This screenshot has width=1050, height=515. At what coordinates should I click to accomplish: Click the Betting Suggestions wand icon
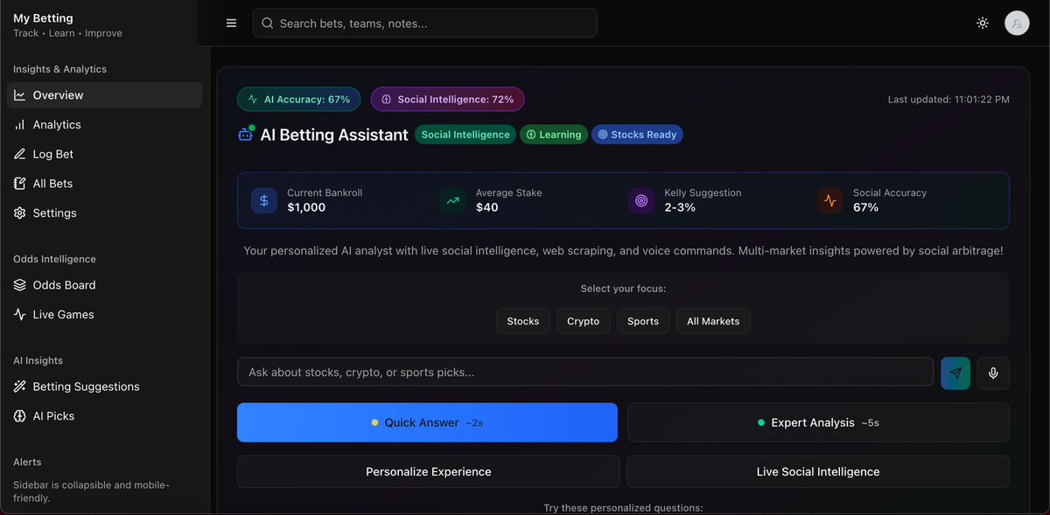19,386
